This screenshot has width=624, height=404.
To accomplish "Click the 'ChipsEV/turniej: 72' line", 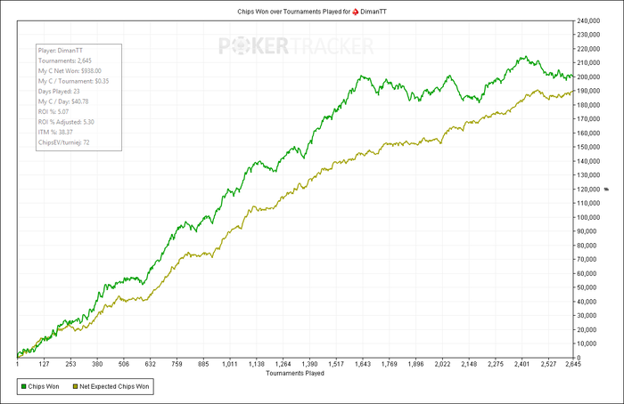I will [x=63, y=142].
